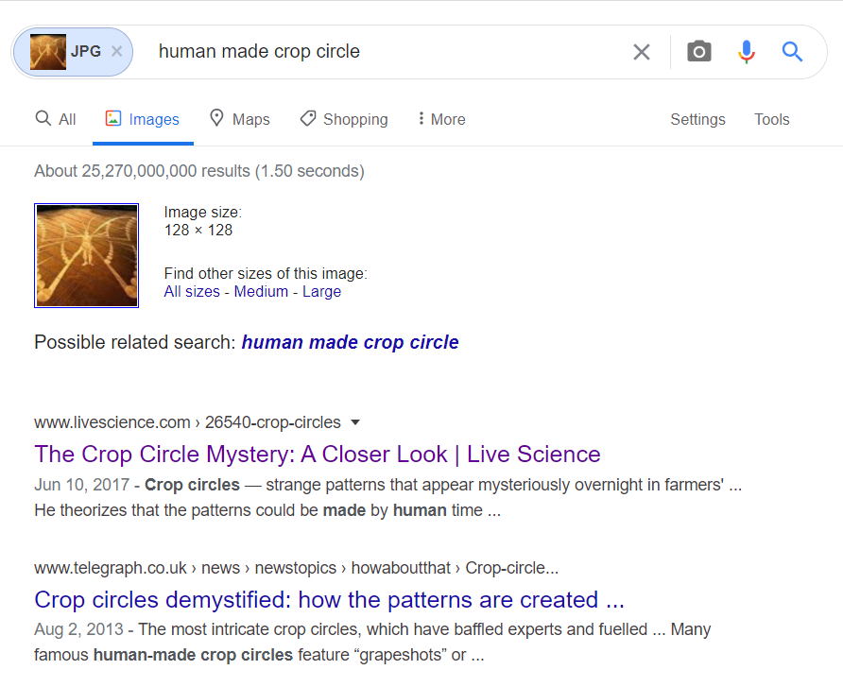Open search Tools

771,119
